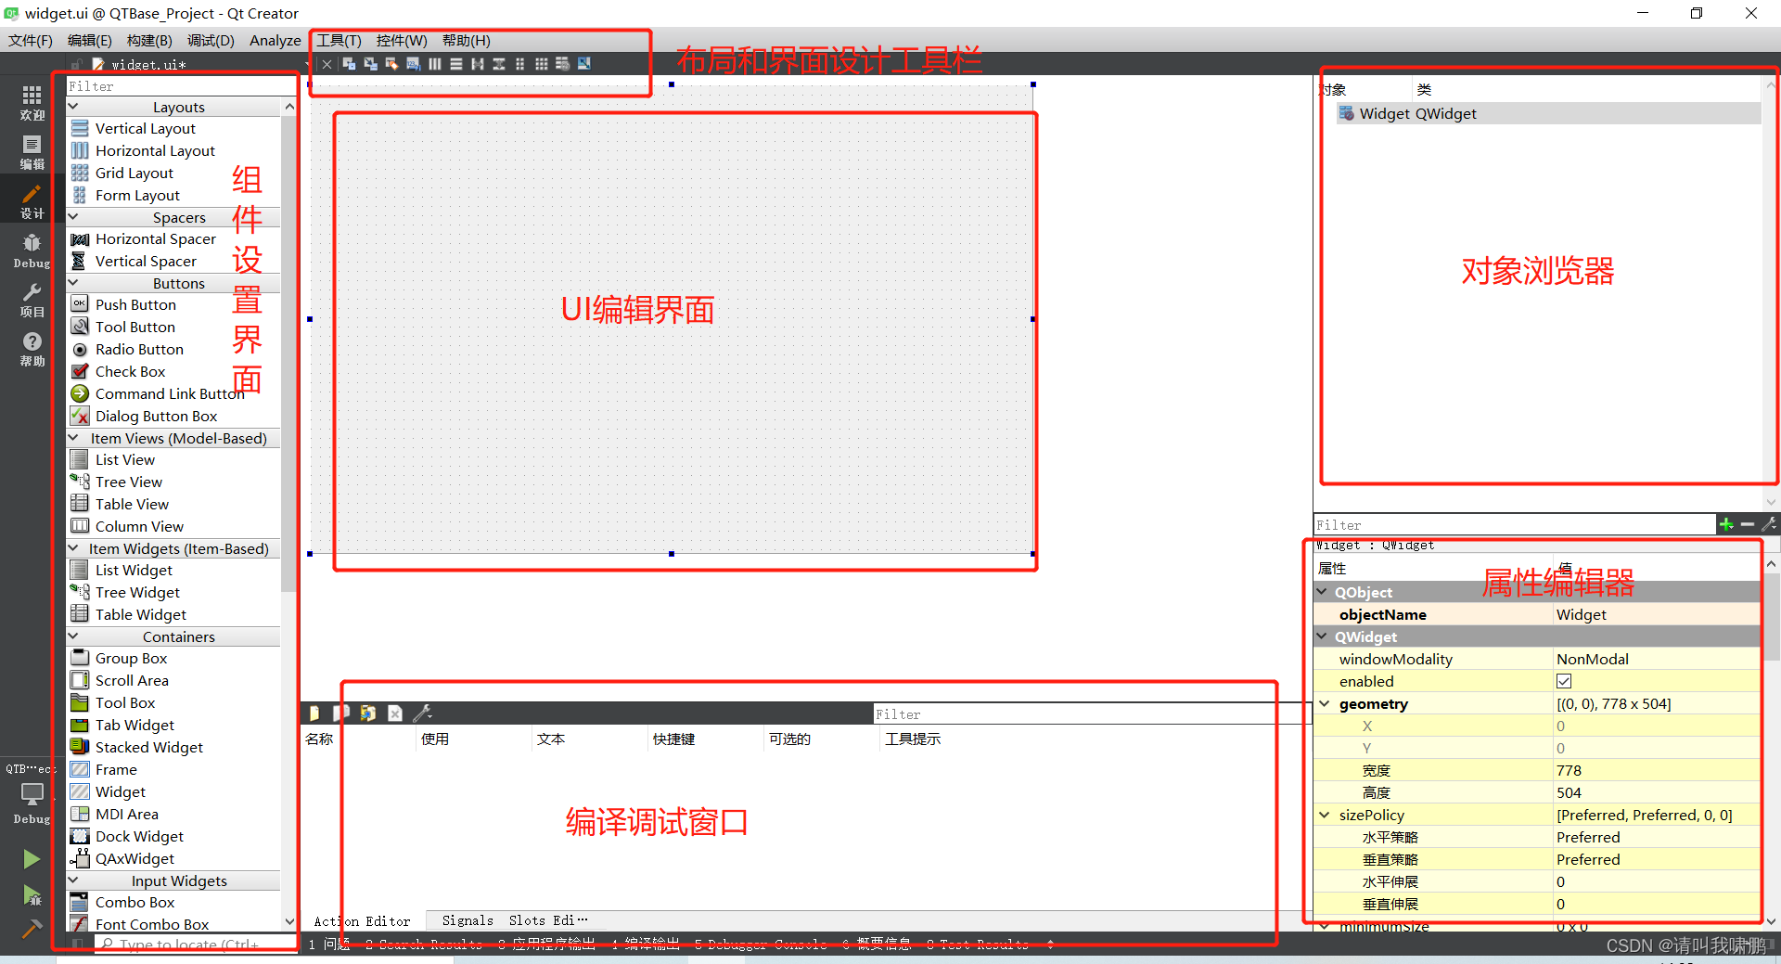Apply Lay Out Vertically from toolbar

coord(455,64)
